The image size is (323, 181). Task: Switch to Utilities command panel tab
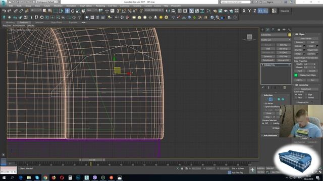pos(289,30)
